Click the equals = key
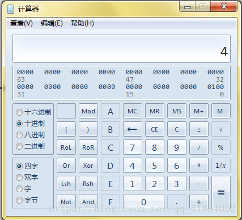Viewport: 242px width, 220px height. tap(221, 193)
